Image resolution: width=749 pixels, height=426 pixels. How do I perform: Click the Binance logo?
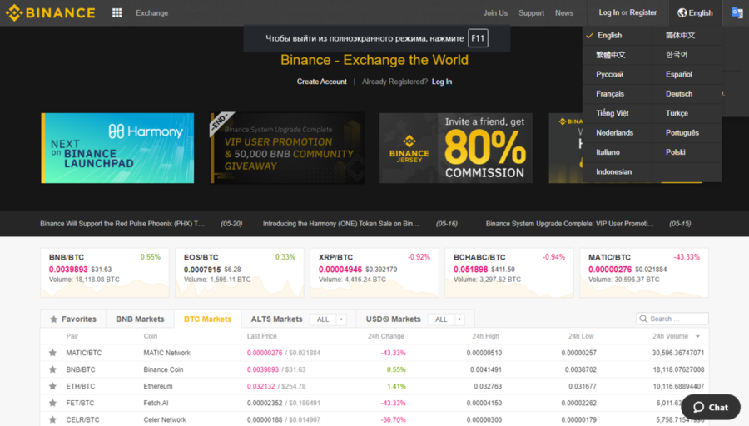50,12
